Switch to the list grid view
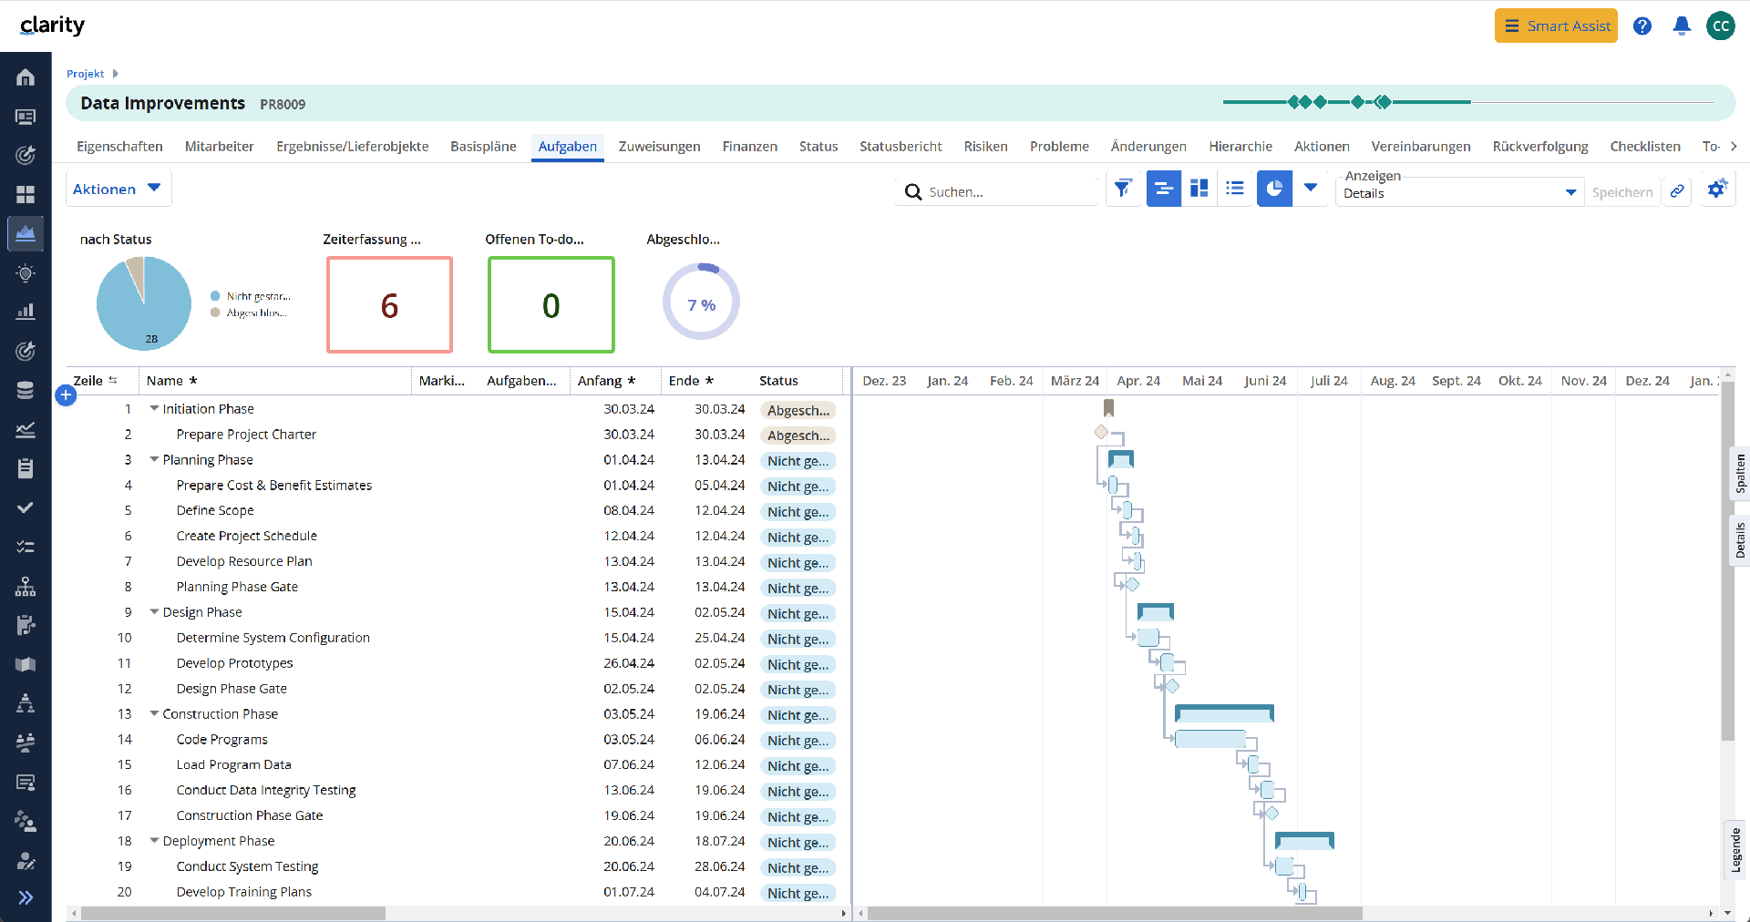This screenshot has width=1750, height=922. pos(1235,189)
